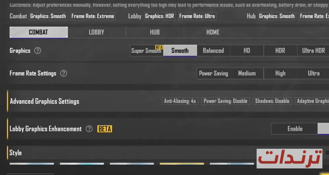Enable Lobby Graphics Enhancement
The height and width of the screenshot is (175, 329).
pyautogui.click(x=294, y=129)
